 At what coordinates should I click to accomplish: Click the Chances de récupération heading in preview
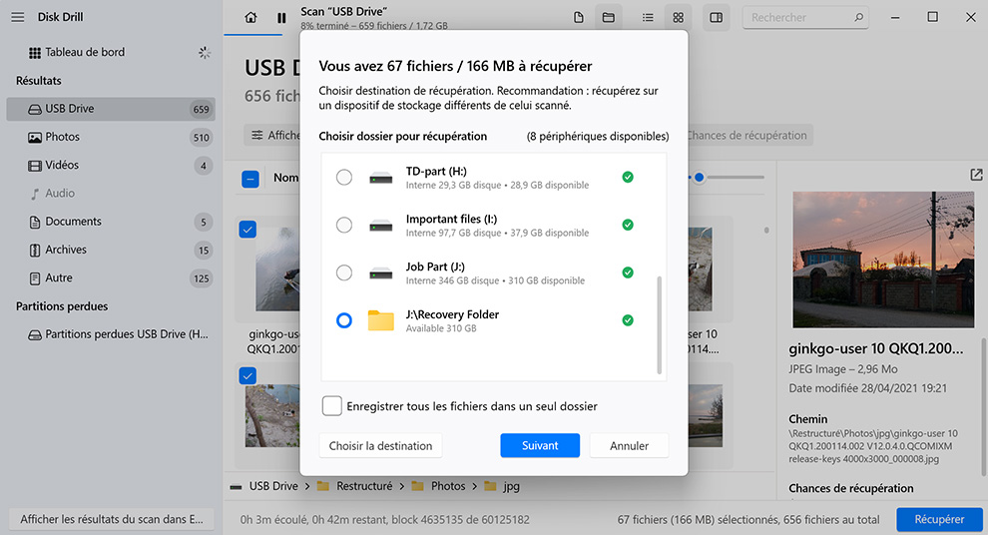pyautogui.click(x=850, y=488)
